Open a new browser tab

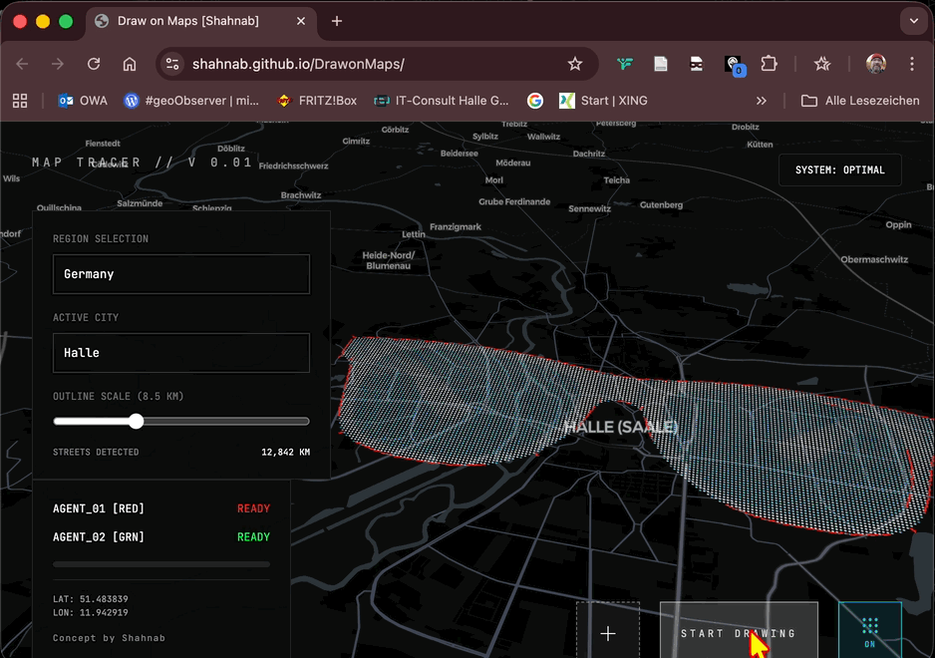pos(337,21)
